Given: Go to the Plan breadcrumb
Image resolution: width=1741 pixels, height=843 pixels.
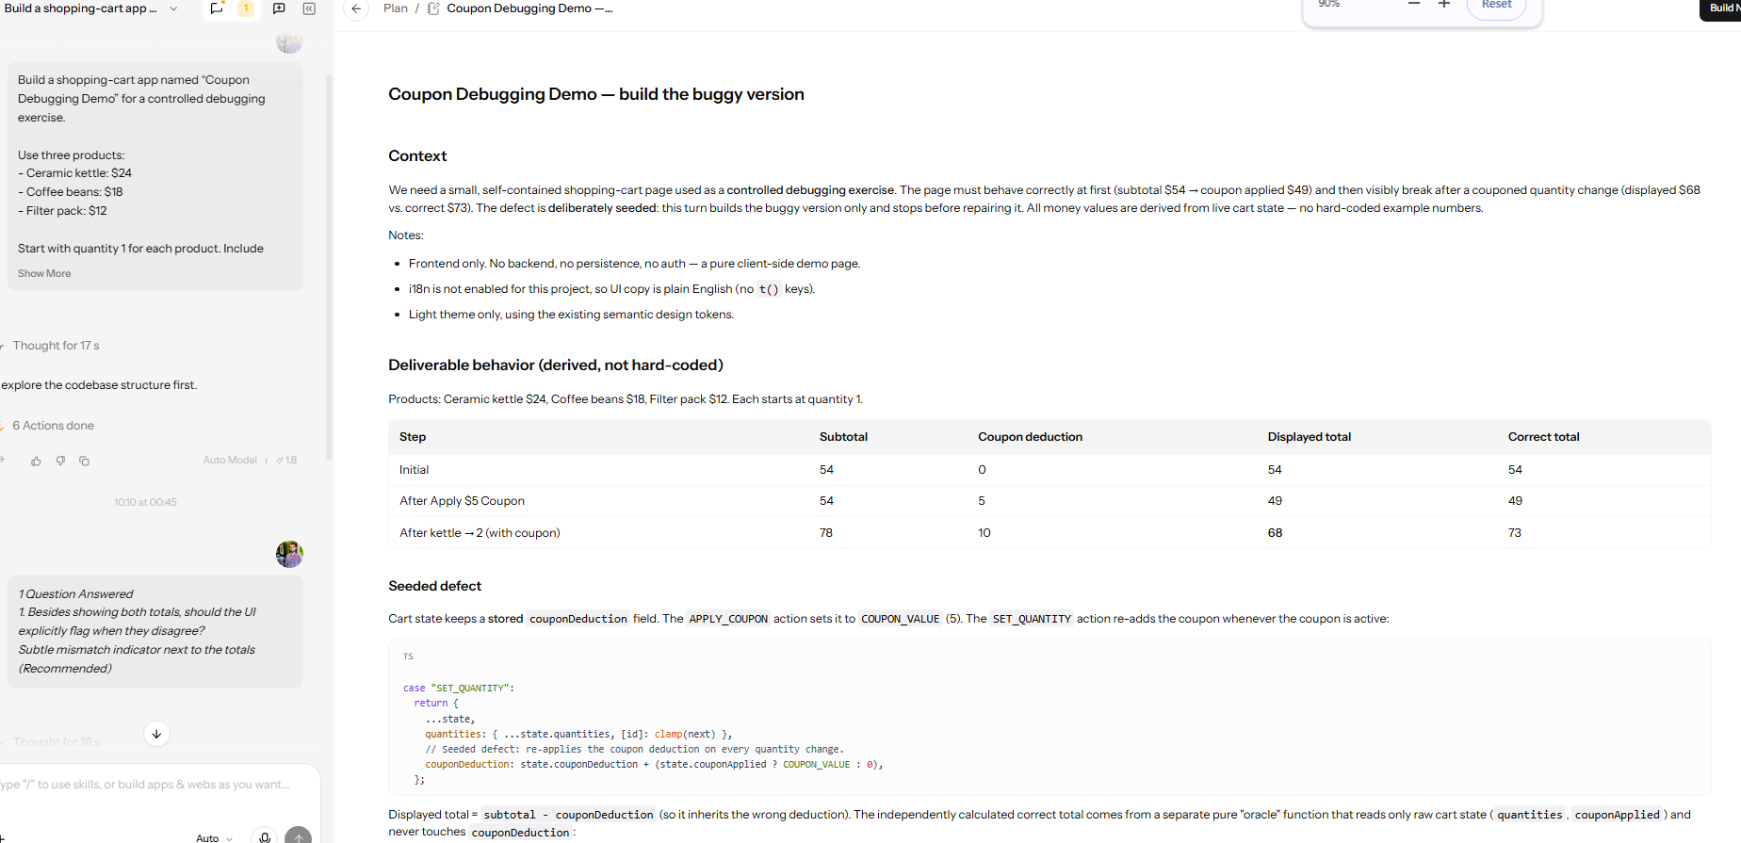Looking at the screenshot, I should pos(396,8).
